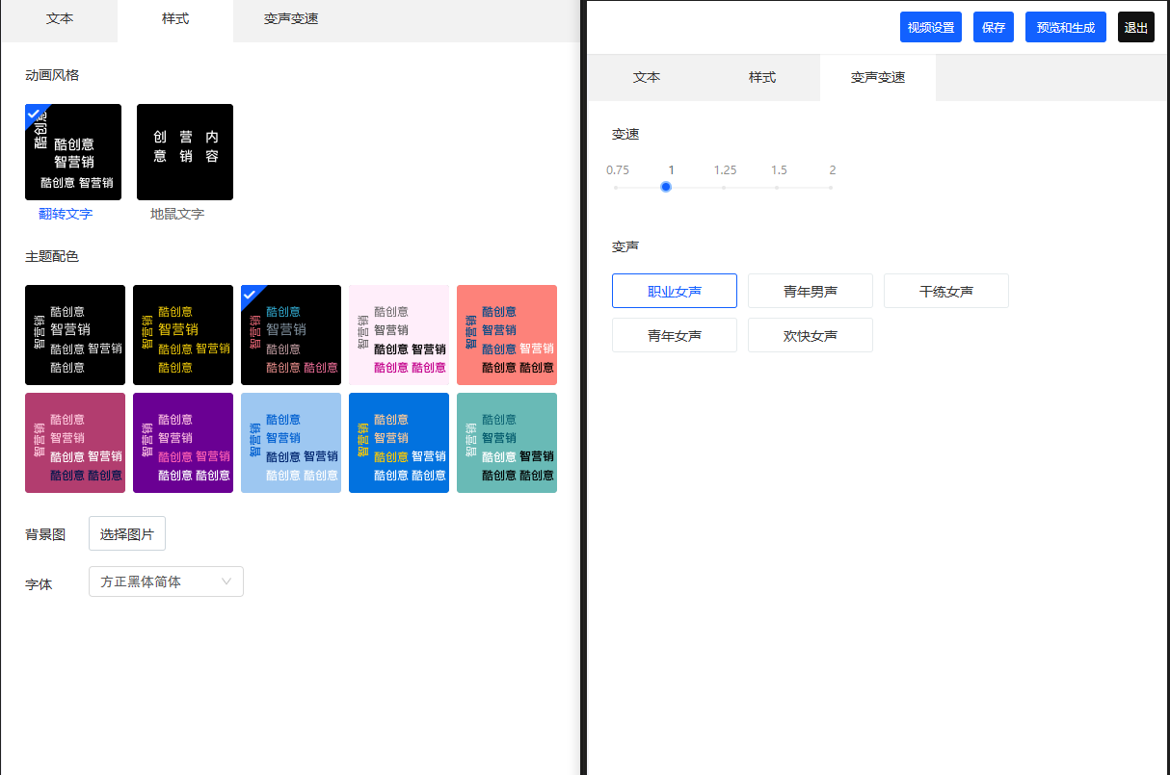Set speed slider to 1.25
1170x775 pixels.
pyautogui.click(x=724, y=187)
